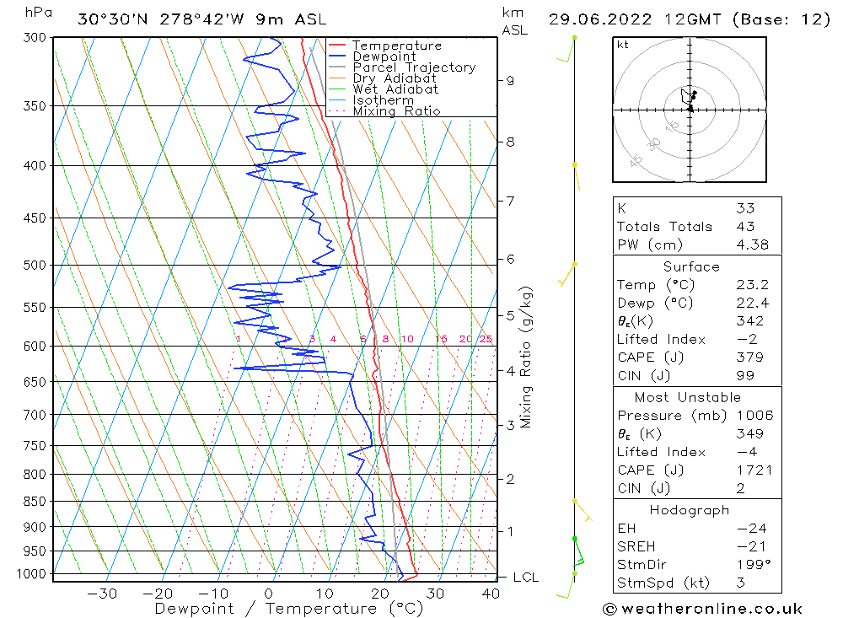Click the Pressure (mb) value 1006
Viewport: 843px width, 618px height.
[754, 415]
